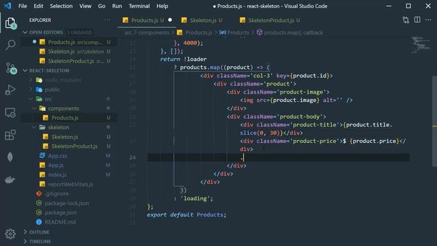Image resolution: width=437 pixels, height=246 pixels.
Task: Open the Remote Explorer view
Action: click(10, 113)
